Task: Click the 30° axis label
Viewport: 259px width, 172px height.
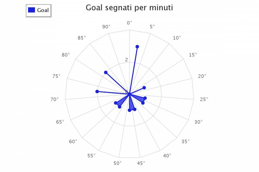Action: [198, 122]
